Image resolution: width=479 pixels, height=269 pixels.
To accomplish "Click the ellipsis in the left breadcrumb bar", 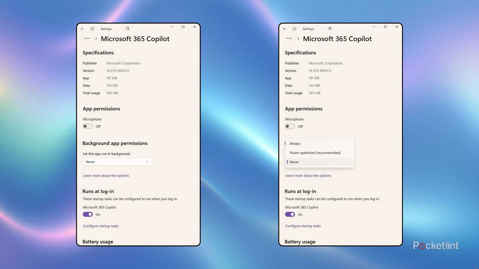I will (87, 39).
